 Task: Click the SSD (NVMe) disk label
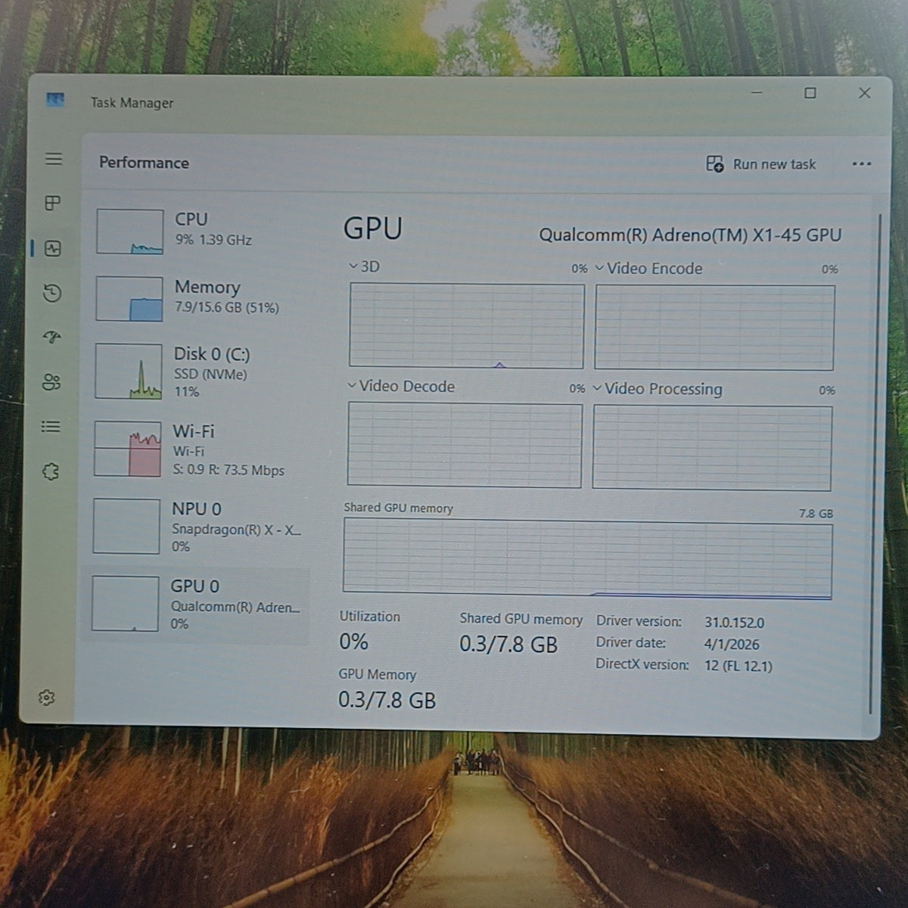point(210,374)
